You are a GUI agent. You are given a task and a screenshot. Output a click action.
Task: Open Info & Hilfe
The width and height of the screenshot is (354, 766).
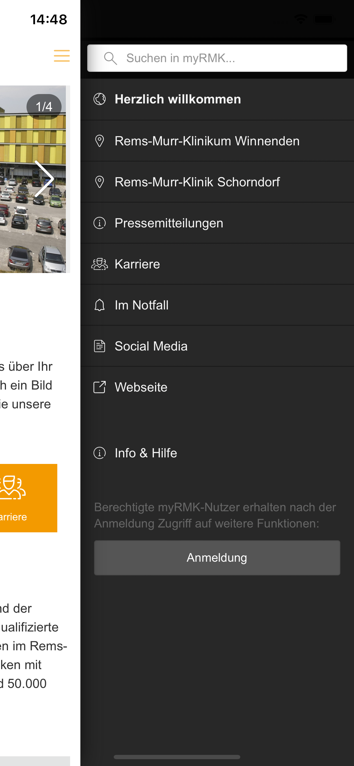217,453
